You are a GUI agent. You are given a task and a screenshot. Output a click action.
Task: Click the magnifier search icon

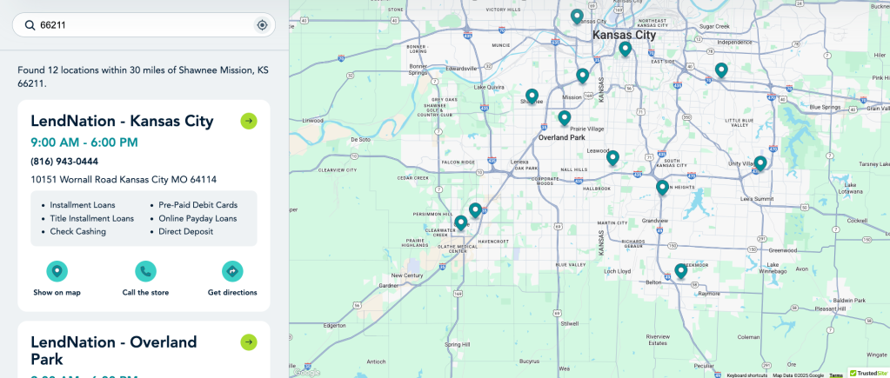pyautogui.click(x=30, y=25)
